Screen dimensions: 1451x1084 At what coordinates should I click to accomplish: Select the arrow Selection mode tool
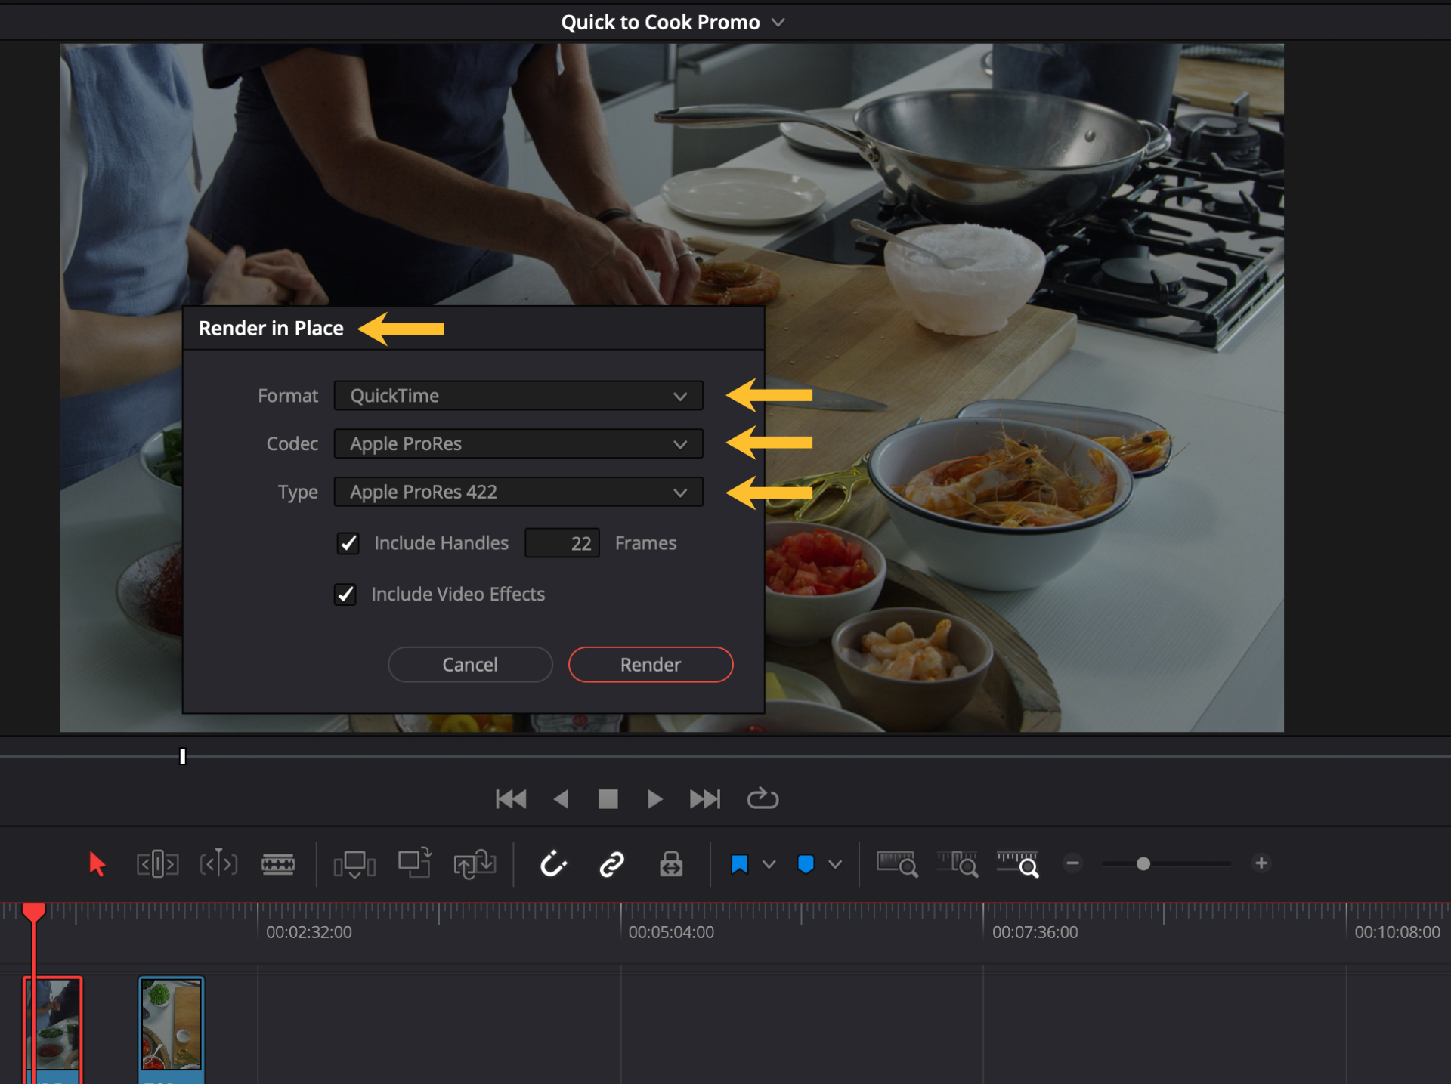coord(97,863)
